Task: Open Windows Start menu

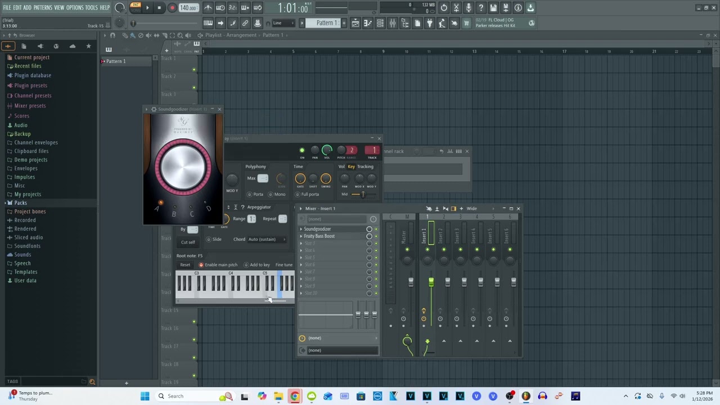Action: (145, 396)
